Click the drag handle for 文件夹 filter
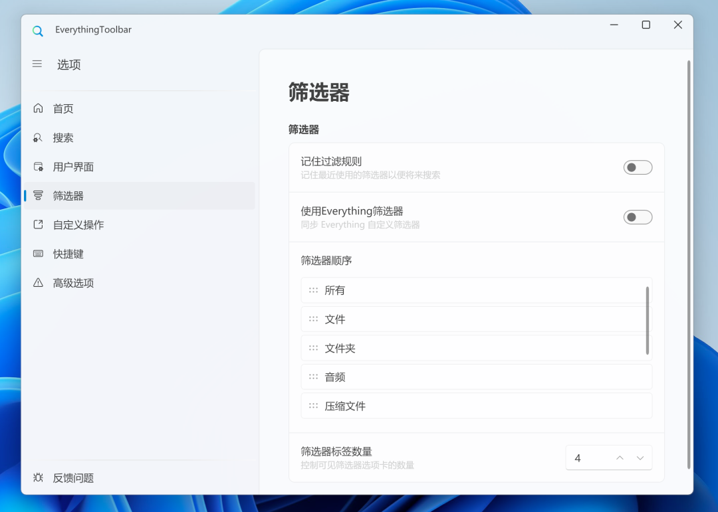Screen dimensions: 718x512 tap(313, 348)
